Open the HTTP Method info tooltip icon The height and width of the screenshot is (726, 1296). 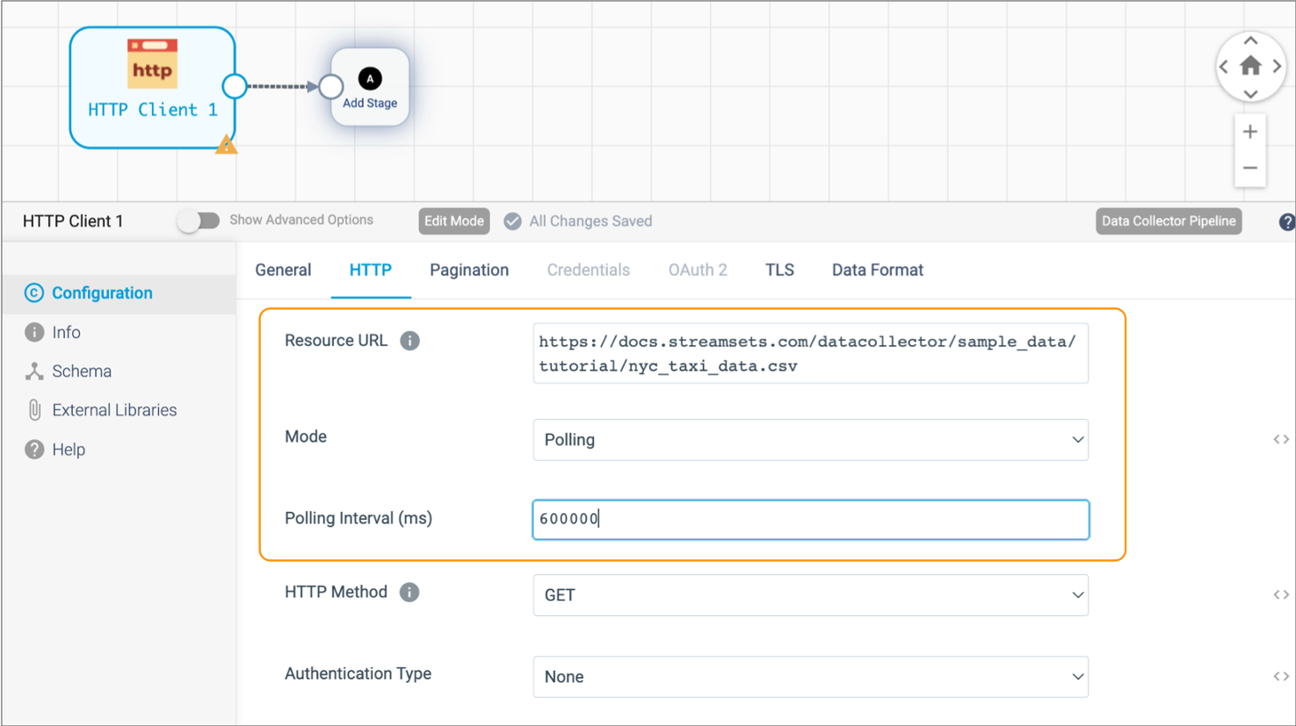[x=408, y=593]
